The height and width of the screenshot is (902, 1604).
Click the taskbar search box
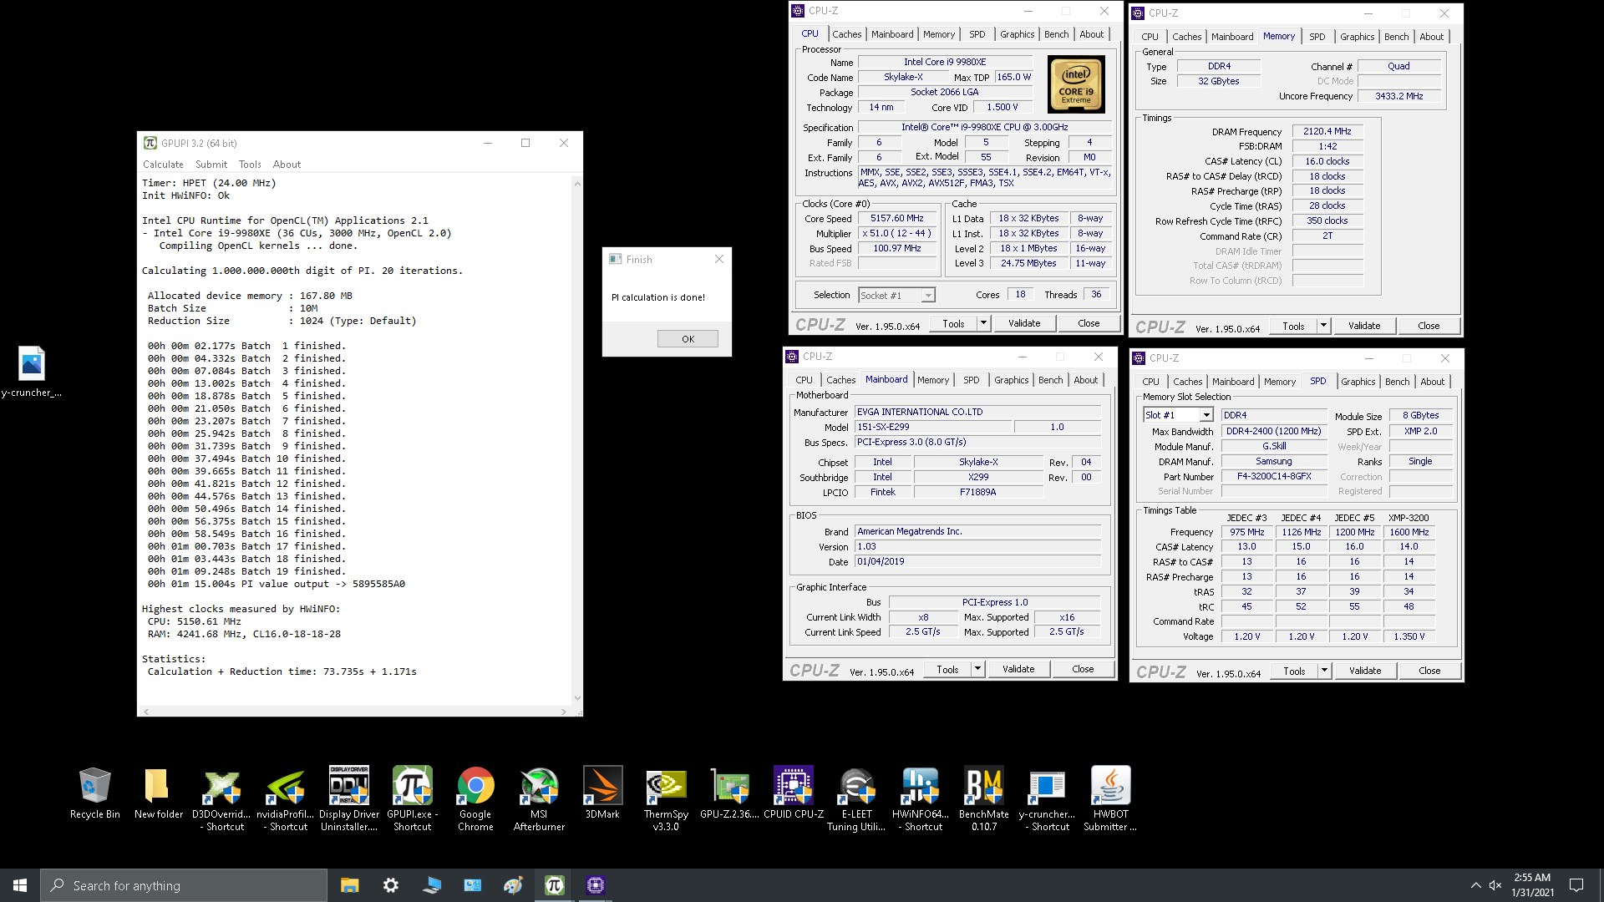[x=184, y=885]
